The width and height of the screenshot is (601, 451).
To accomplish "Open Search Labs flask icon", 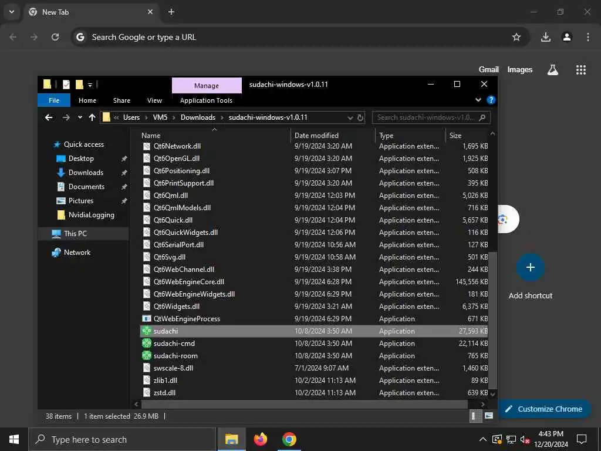I will [x=553, y=70].
